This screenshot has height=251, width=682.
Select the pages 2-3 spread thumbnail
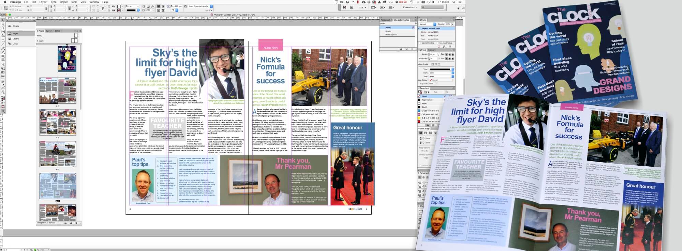[x=58, y=91]
